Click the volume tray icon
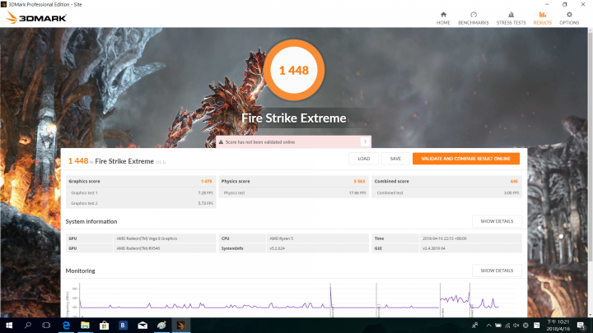This screenshot has height=333, width=593. tap(516, 326)
